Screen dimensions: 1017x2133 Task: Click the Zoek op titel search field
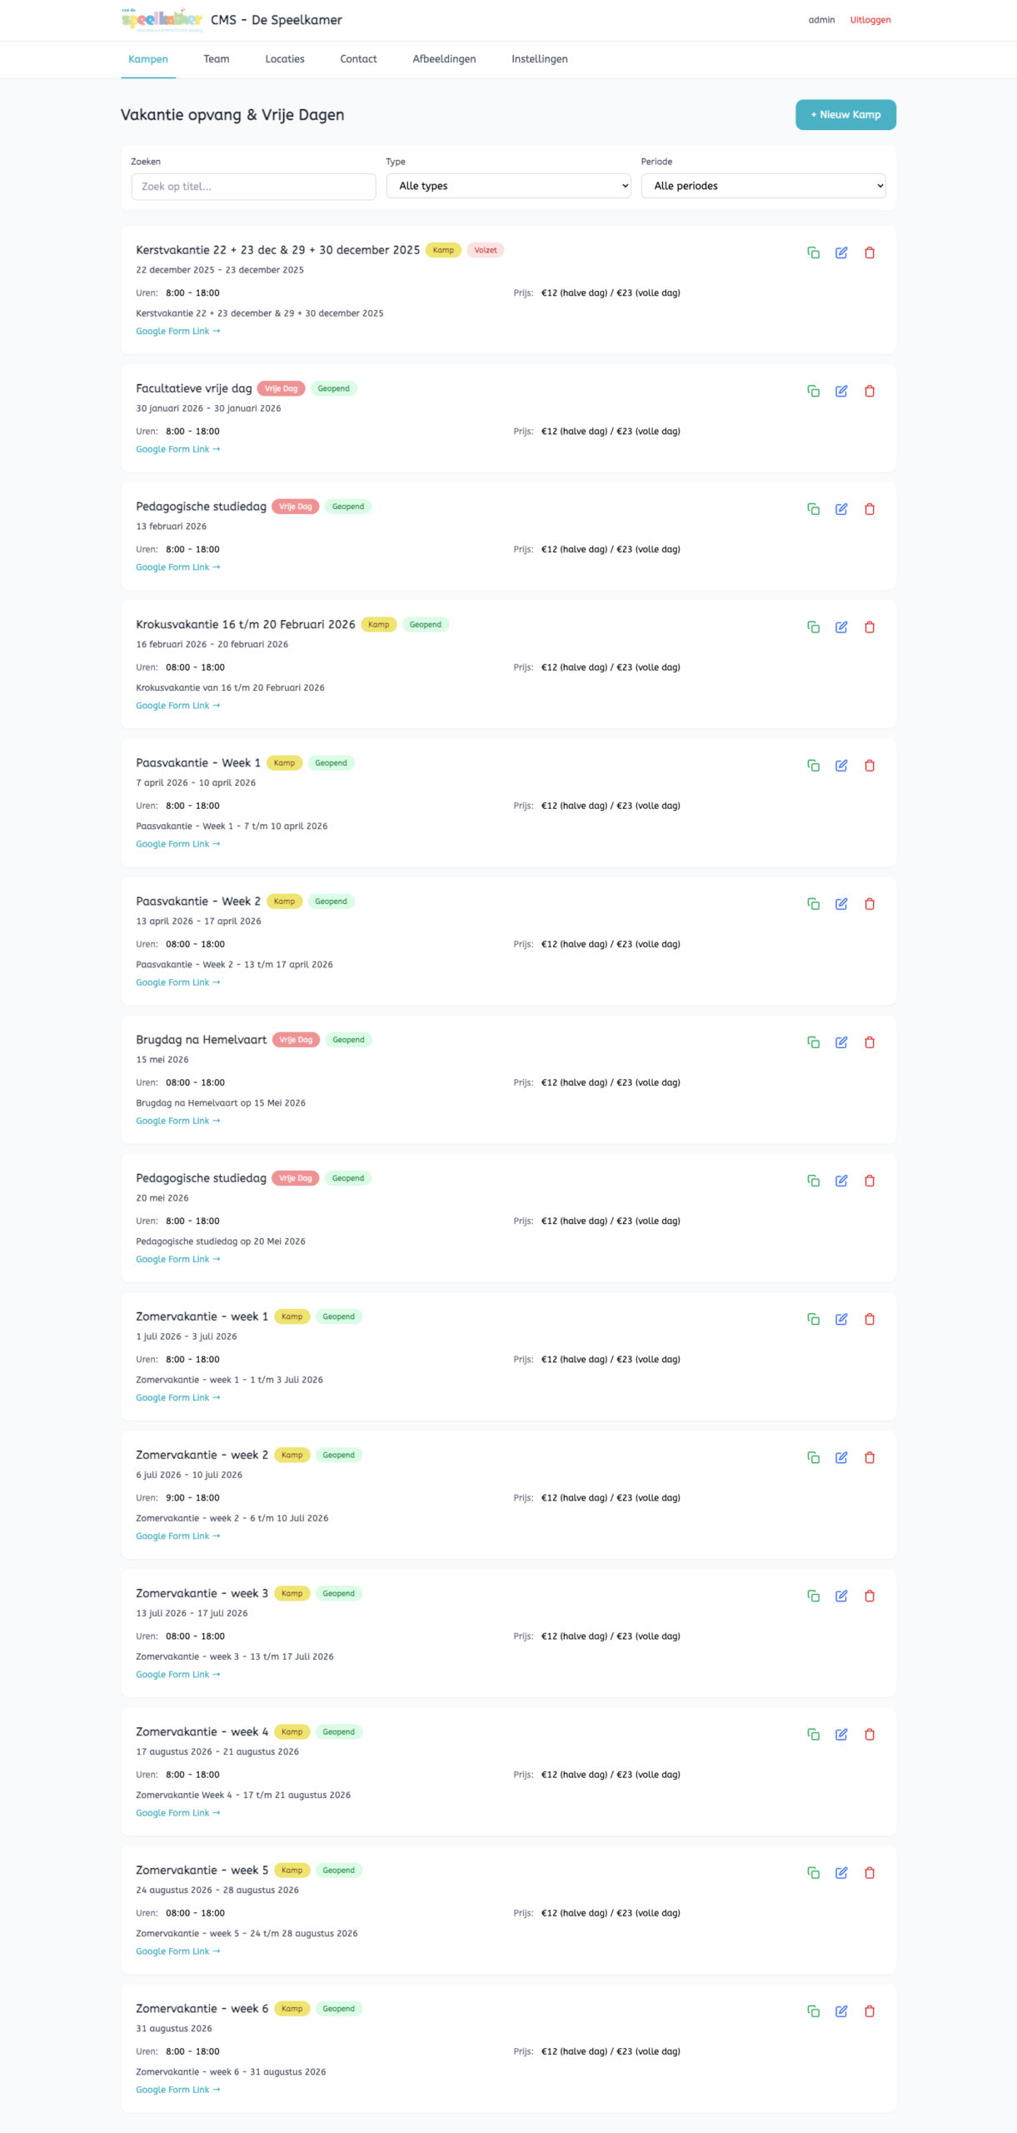[253, 187]
